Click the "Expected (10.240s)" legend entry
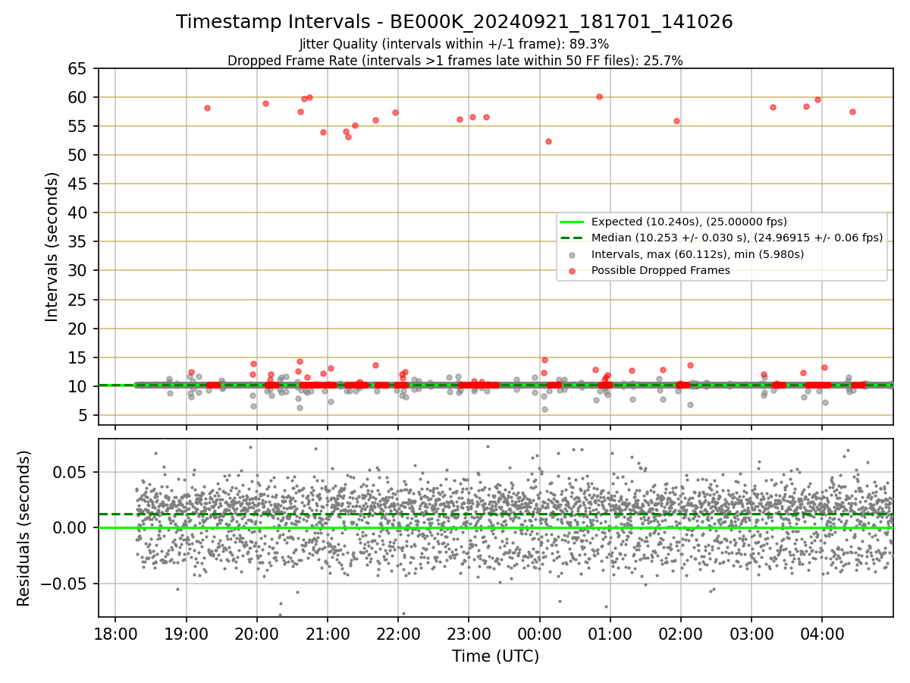910x683 pixels. [x=689, y=222]
